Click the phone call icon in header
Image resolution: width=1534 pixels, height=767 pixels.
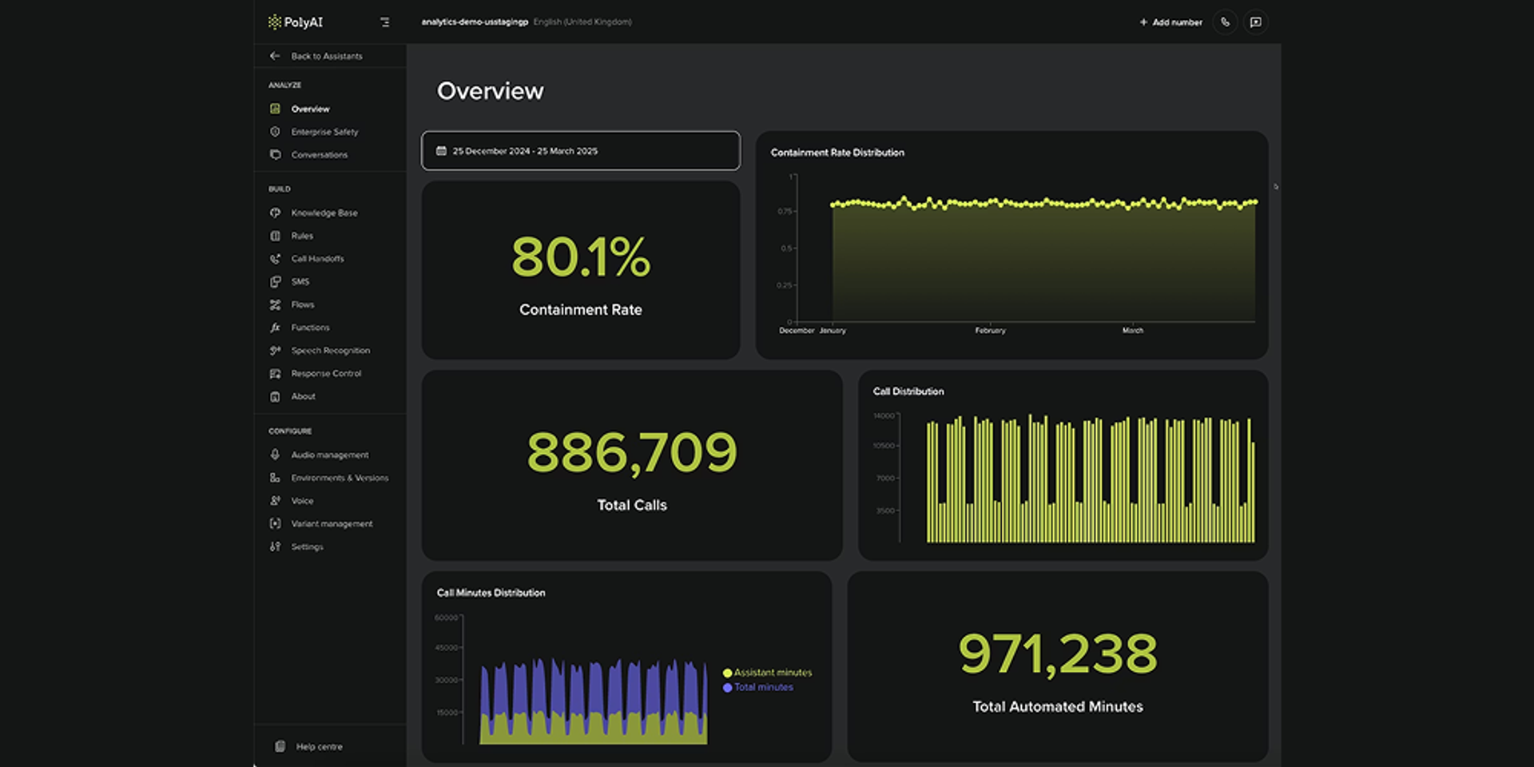tap(1225, 22)
